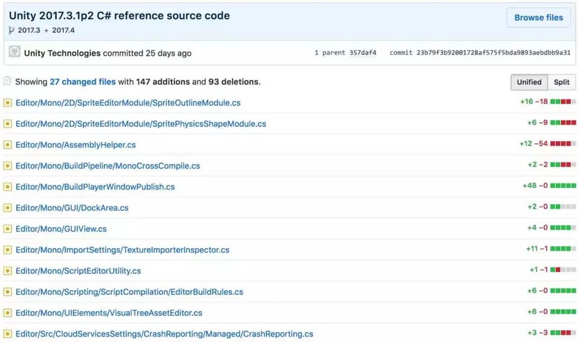The height and width of the screenshot is (342, 579).
Task: Open the TextureImporterInspector.cs file diff
Action: (122, 250)
